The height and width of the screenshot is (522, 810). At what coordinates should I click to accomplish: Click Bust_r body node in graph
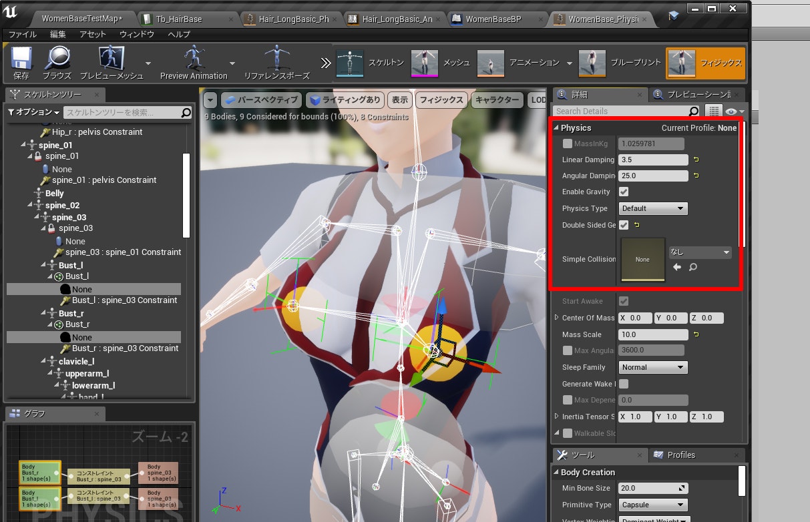[x=39, y=473]
